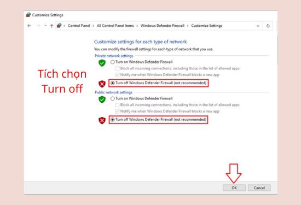
Task: Expand chevron after All Control Panel Items
Action: click(137, 26)
